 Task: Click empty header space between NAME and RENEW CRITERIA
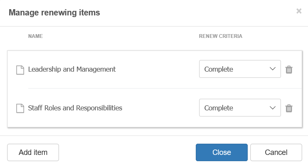click(x=121, y=36)
